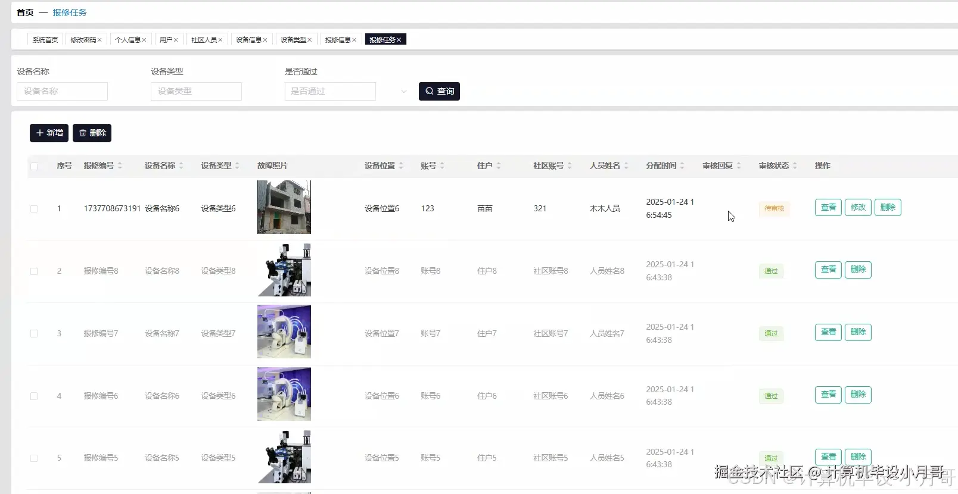
Task: Click 删除 for row 1737708673191
Action: [888, 207]
